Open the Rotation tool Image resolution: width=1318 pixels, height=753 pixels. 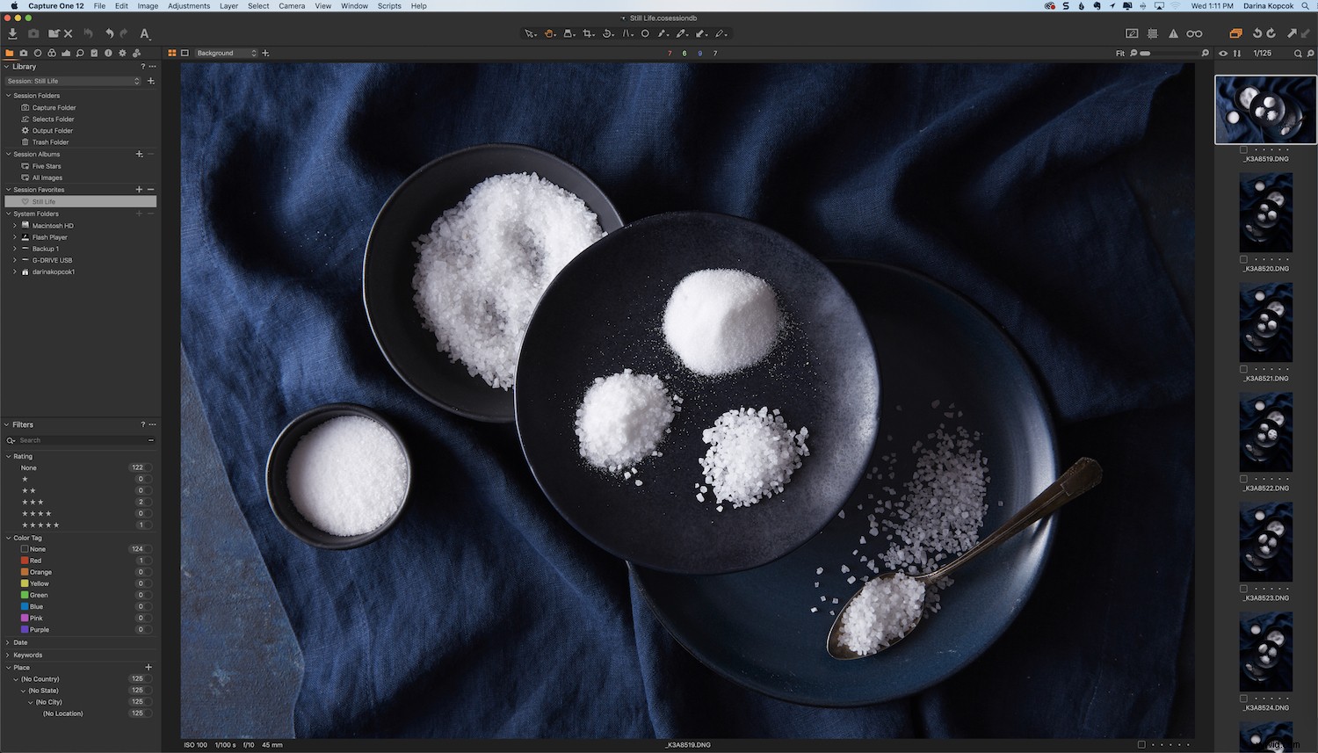click(x=607, y=33)
